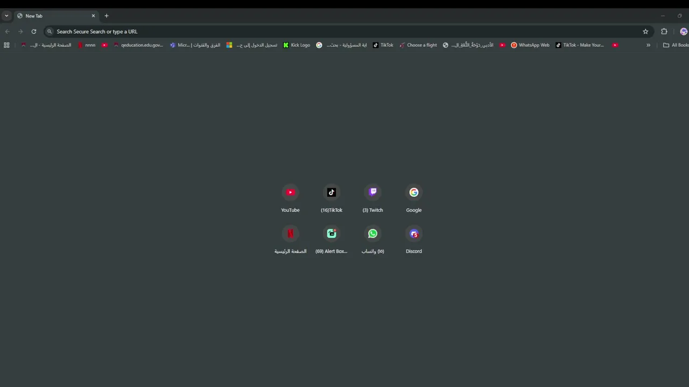Open the YouTube bookmark before WhatsApp Web

[502, 45]
